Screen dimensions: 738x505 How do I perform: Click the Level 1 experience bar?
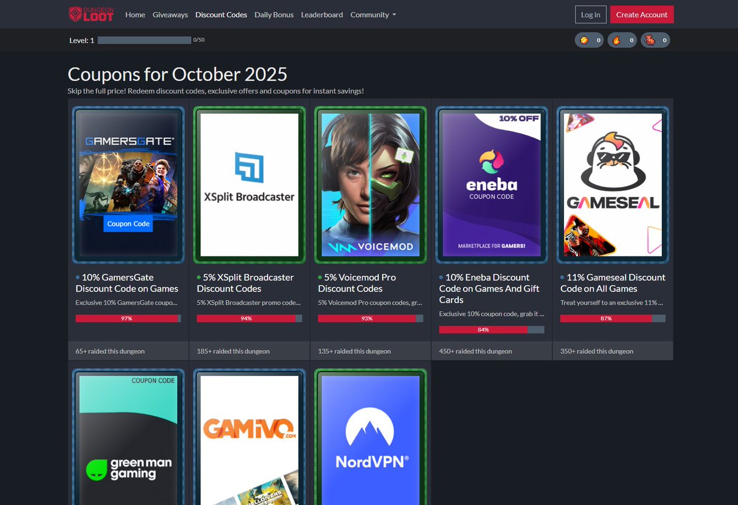145,40
